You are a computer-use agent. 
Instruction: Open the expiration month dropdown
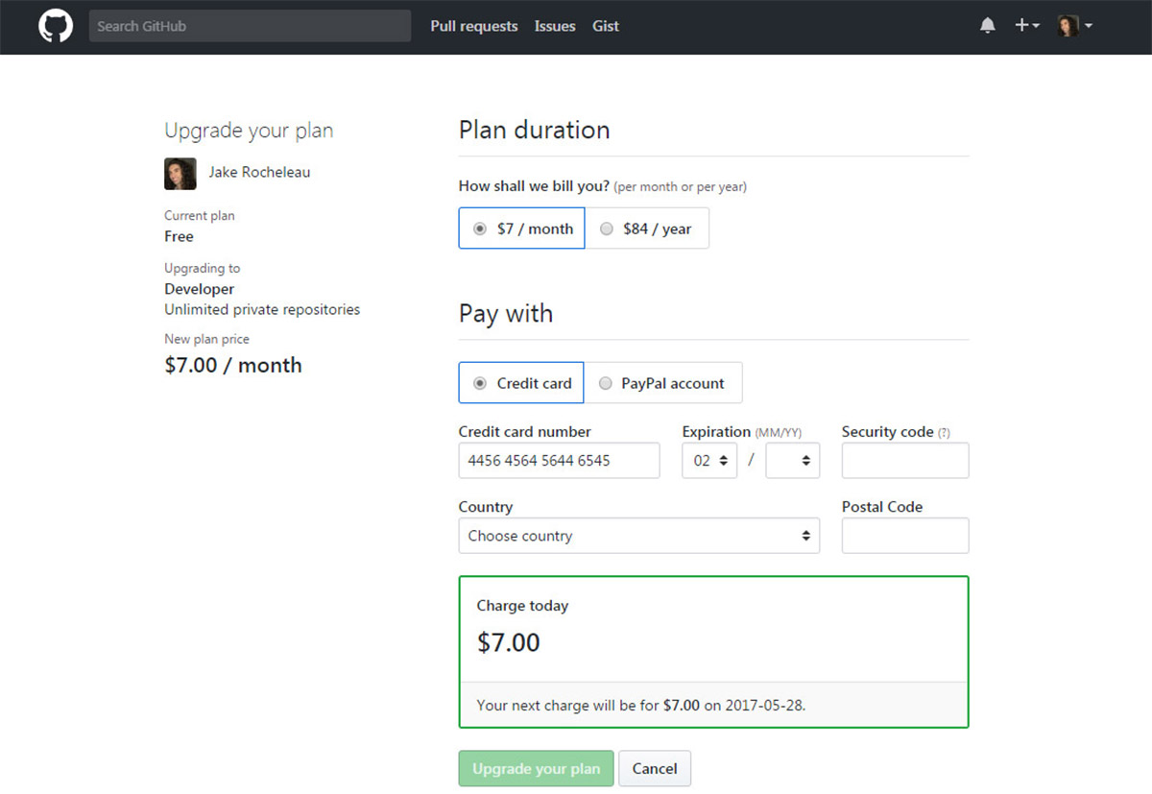(x=709, y=461)
